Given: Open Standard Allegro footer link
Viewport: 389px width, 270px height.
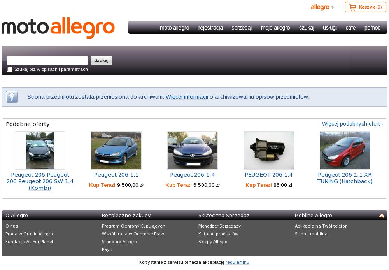Looking at the screenshot, I should click(119, 242).
